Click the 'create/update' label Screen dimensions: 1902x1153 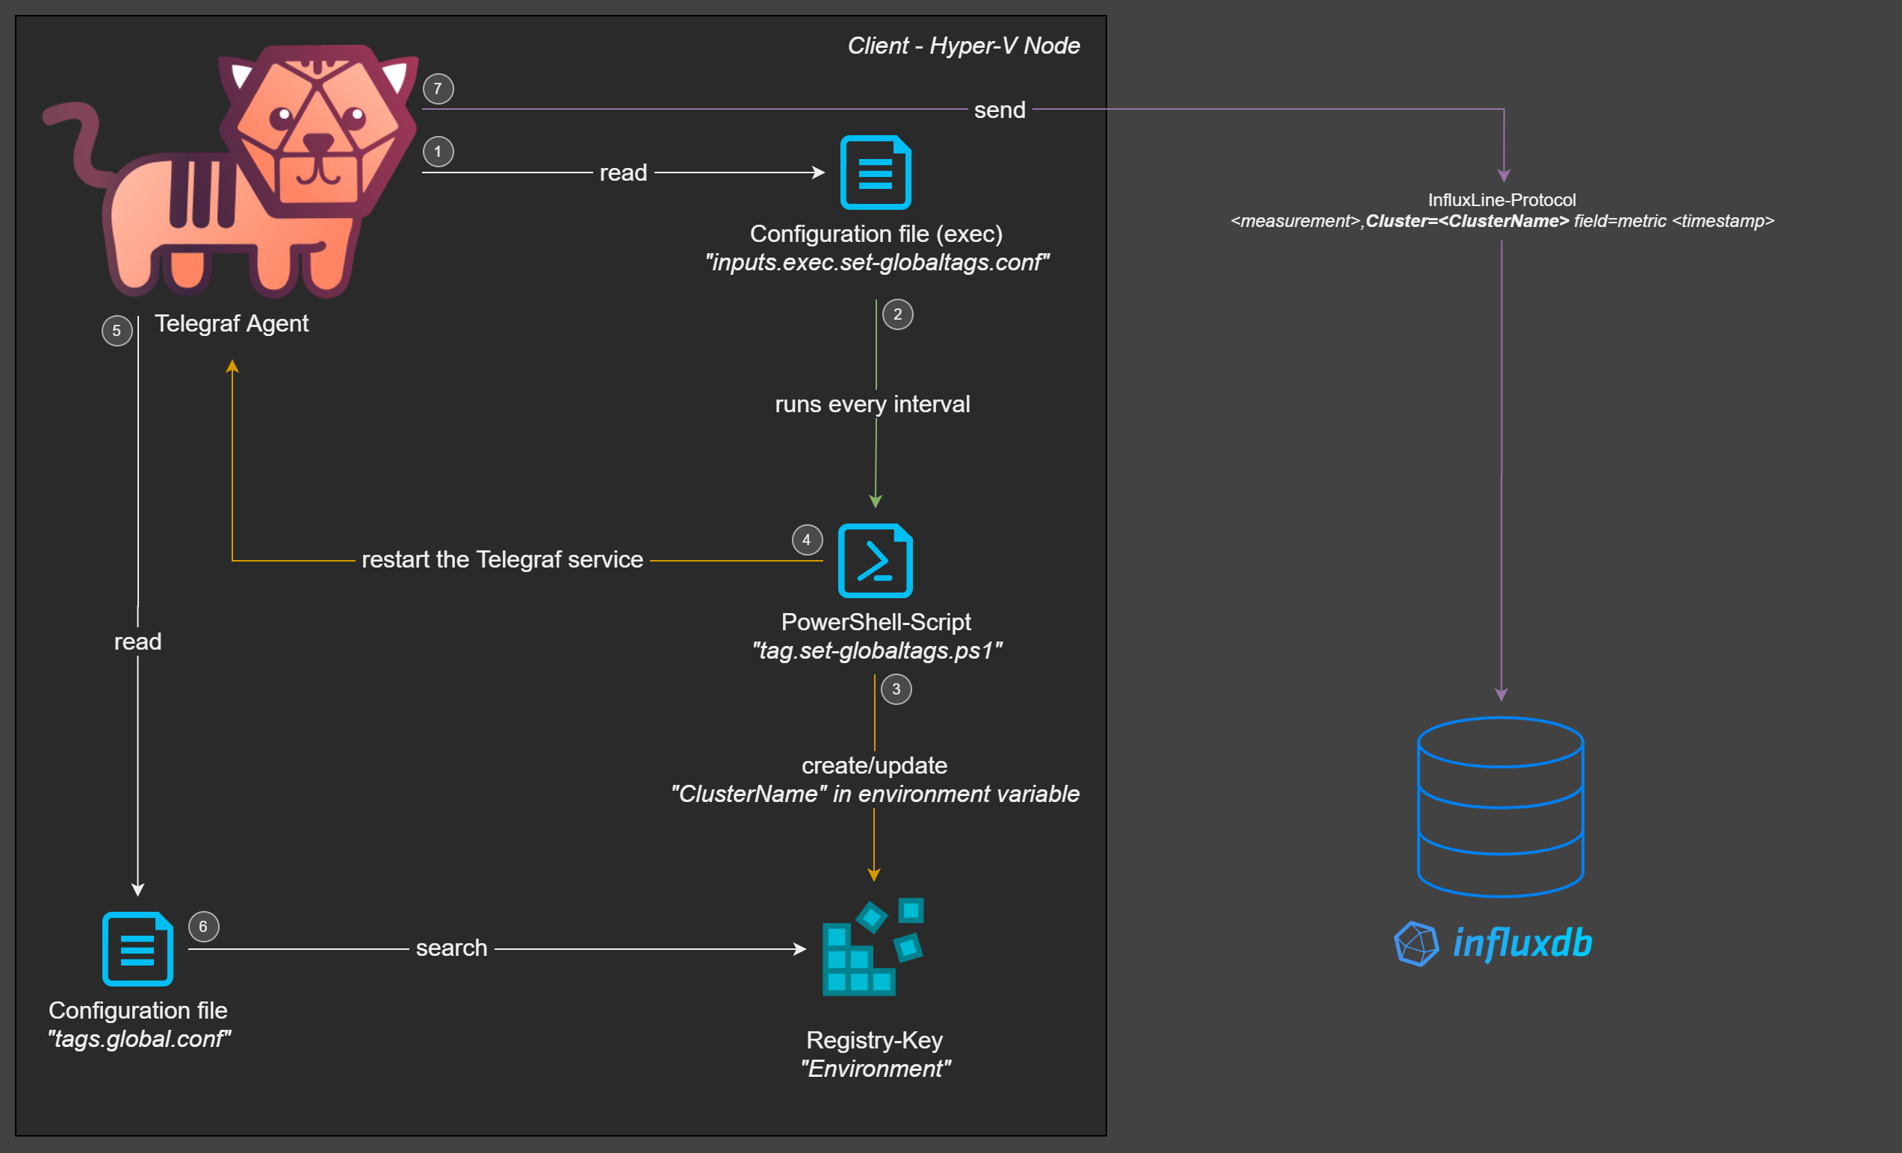875,765
